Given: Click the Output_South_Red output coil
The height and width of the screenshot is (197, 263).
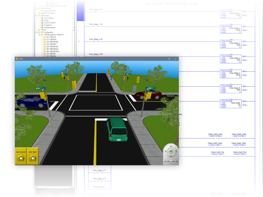Looking at the screenshot, I should pyautogui.click(x=240, y=156).
